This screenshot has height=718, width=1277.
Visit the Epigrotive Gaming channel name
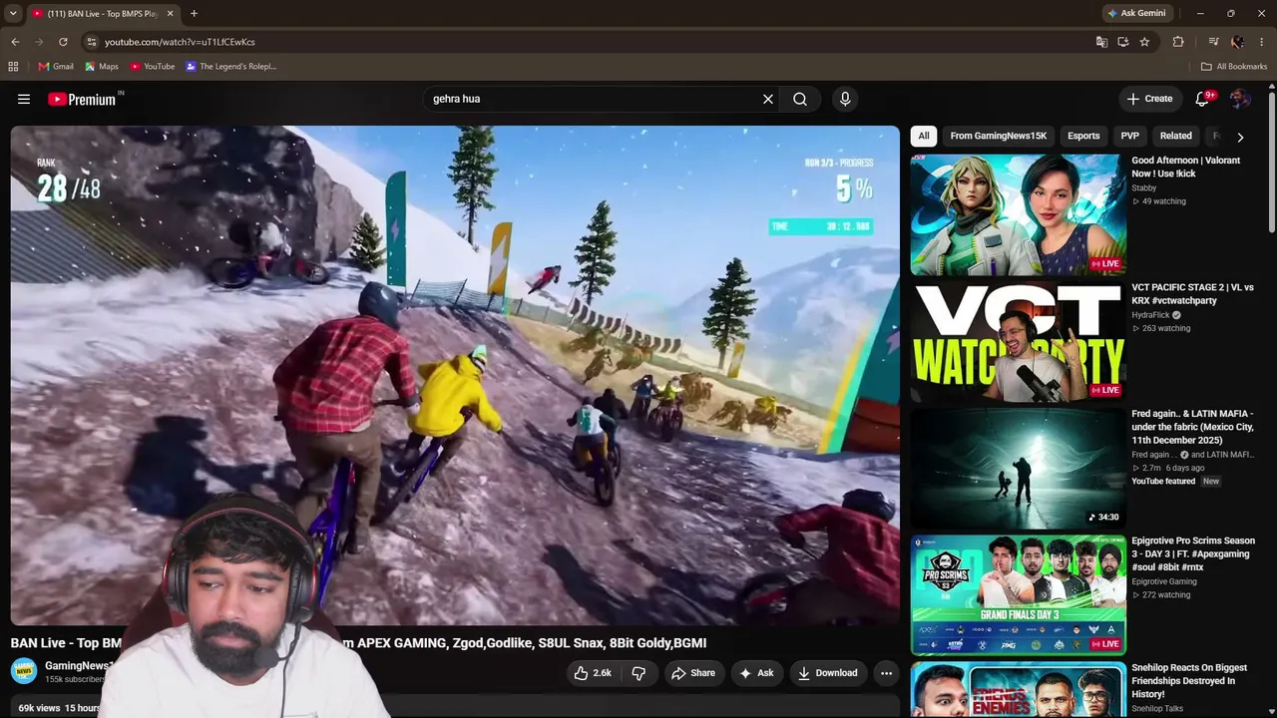(x=1164, y=581)
